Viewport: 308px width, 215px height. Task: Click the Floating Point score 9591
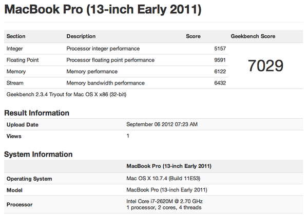(220, 60)
